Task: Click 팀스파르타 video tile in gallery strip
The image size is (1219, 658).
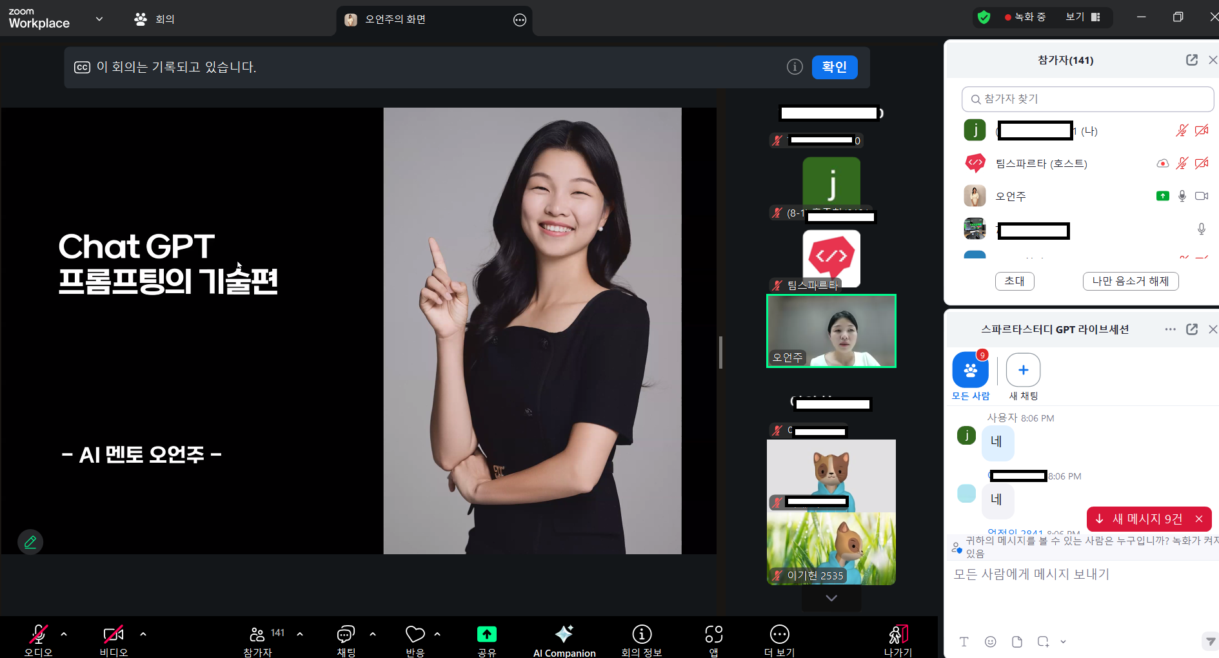Action: [831, 259]
